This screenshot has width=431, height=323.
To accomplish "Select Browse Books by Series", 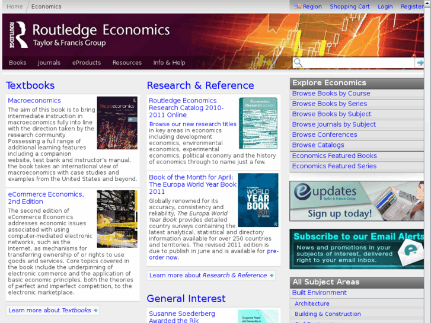I will pyautogui.click(x=330, y=104).
